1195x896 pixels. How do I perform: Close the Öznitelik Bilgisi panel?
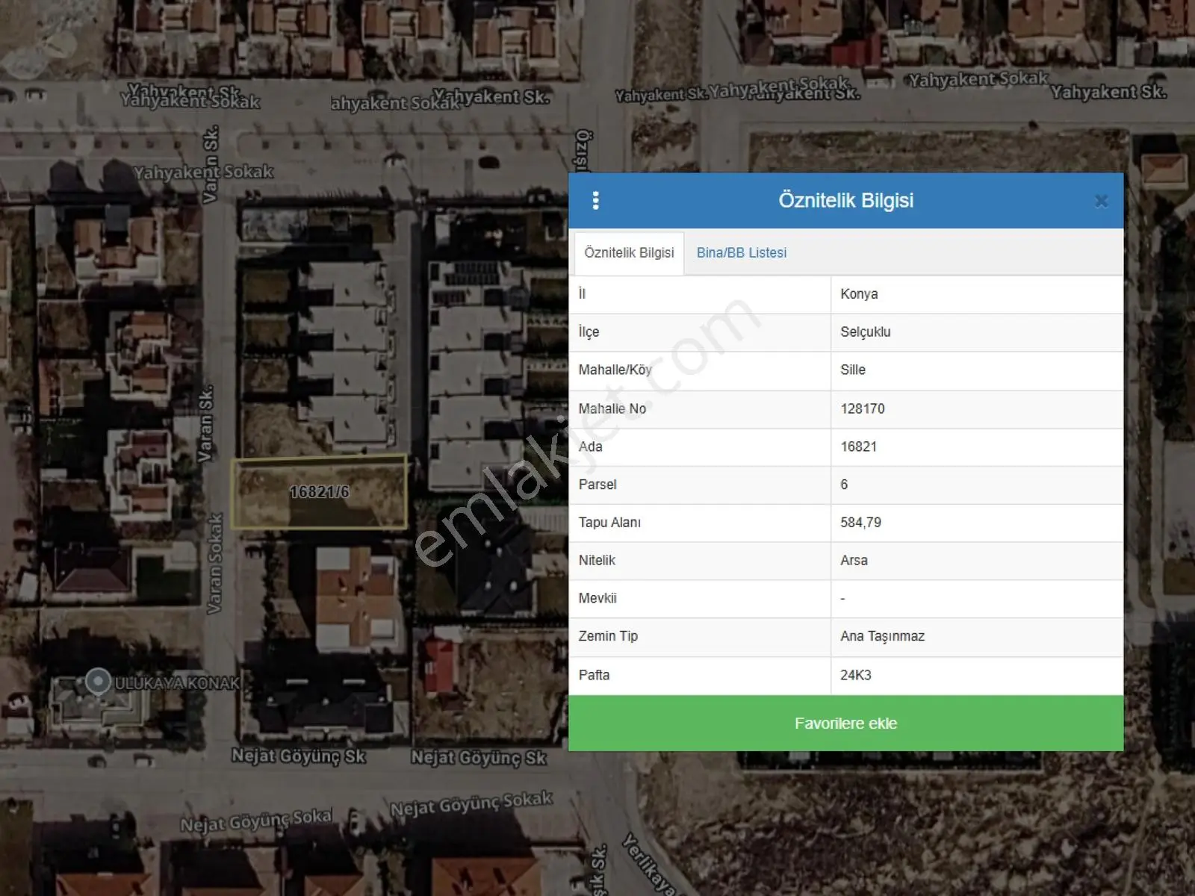click(1101, 201)
